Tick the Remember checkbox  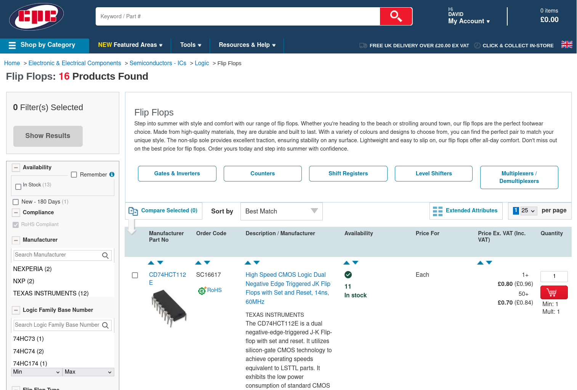point(74,175)
